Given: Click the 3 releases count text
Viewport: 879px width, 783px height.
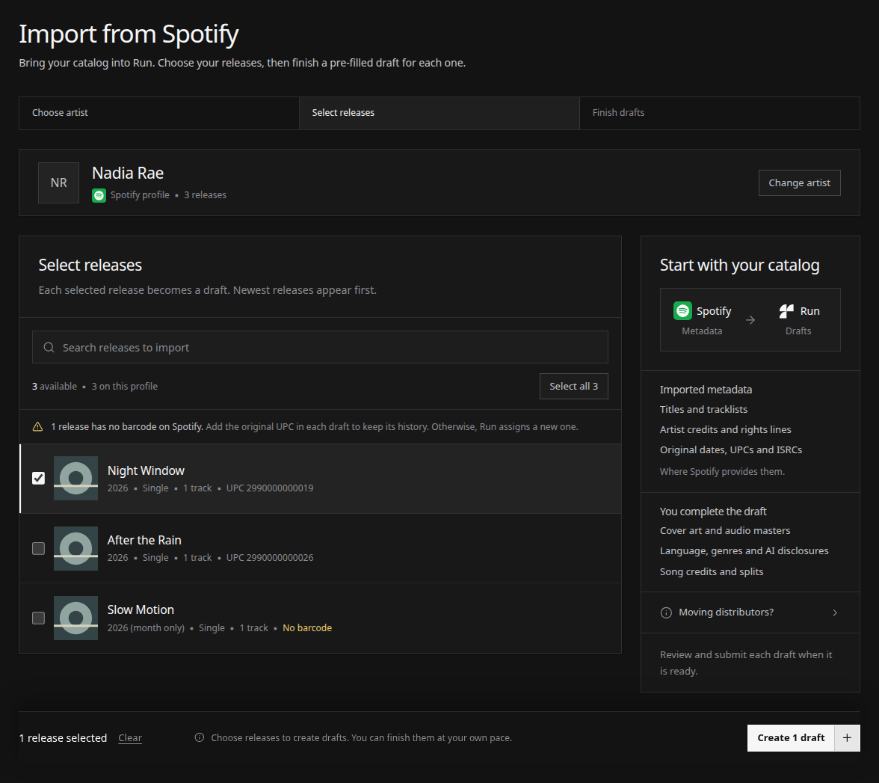Looking at the screenshot, I should coord(205,195).
